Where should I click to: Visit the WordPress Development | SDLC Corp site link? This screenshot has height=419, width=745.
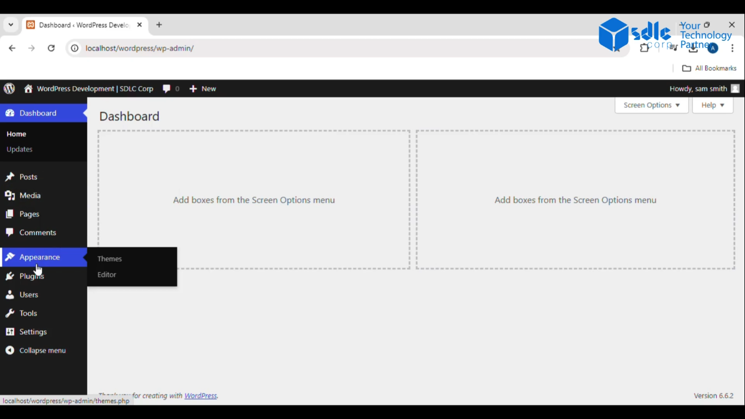89,88
